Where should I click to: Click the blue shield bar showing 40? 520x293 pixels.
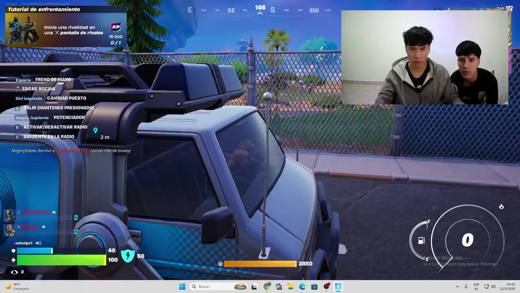(61, 251)
